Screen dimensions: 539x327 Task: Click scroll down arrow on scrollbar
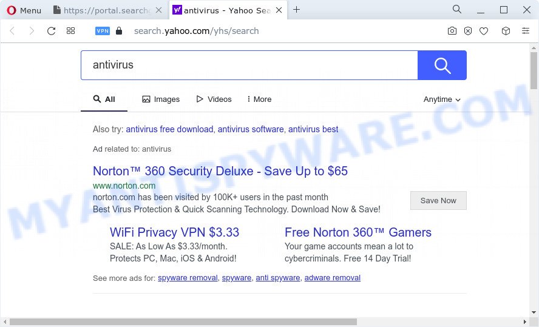(x=534, y=312)
